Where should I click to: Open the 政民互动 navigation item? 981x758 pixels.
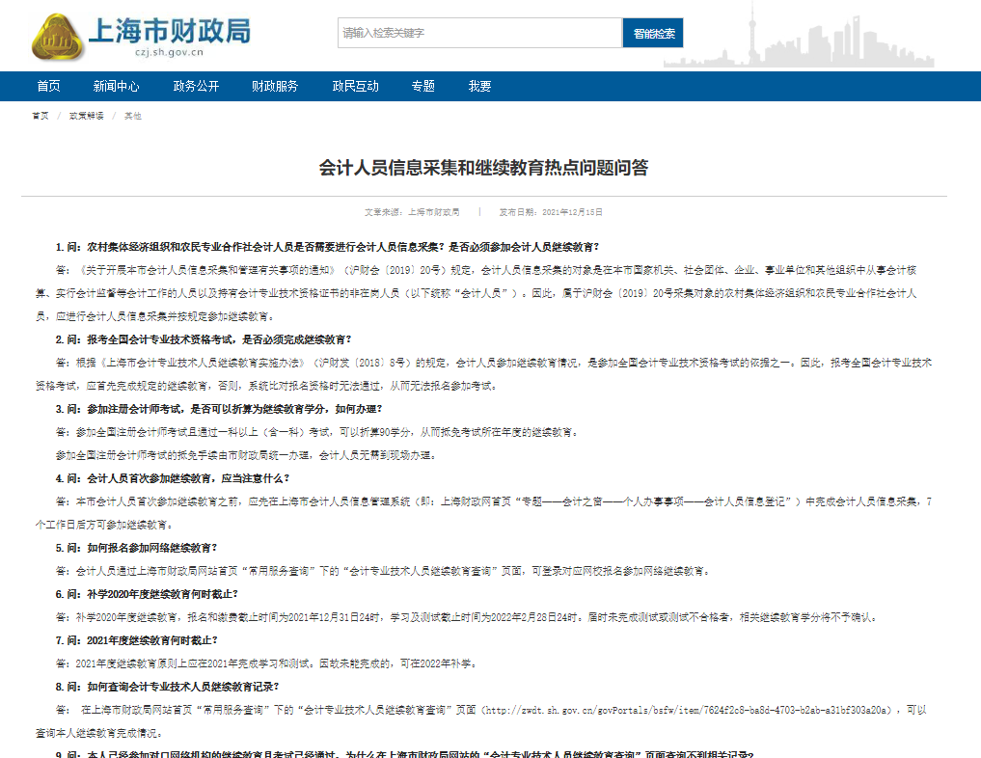pyautogui.click(x=355, y=86)
